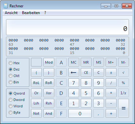Select the Qword data size
Screen dimensions: 135x124
[x=17, y=93]
